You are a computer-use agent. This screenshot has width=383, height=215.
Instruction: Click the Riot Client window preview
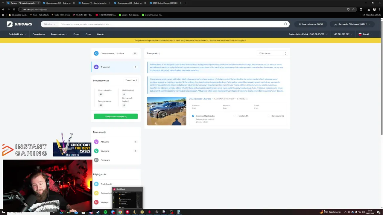tap(127, 198)
